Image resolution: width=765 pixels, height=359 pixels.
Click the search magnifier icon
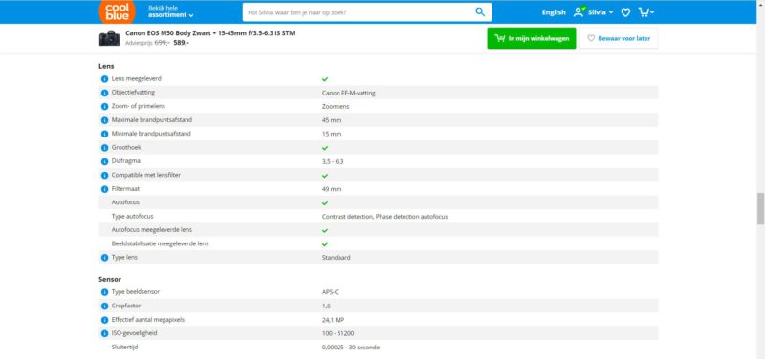click(480, 12)
